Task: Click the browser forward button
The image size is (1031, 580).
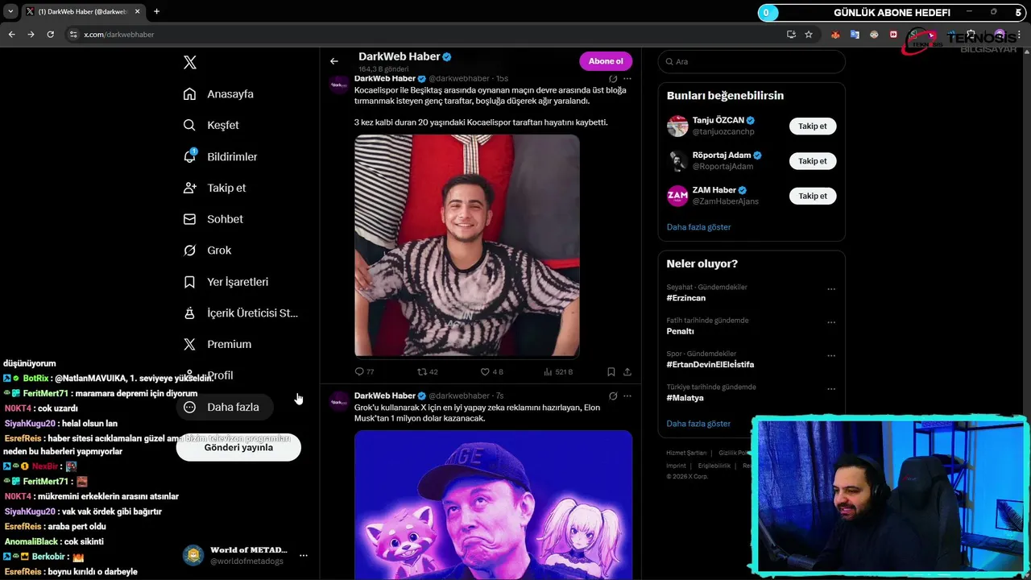Action: (x=31, y=35)
